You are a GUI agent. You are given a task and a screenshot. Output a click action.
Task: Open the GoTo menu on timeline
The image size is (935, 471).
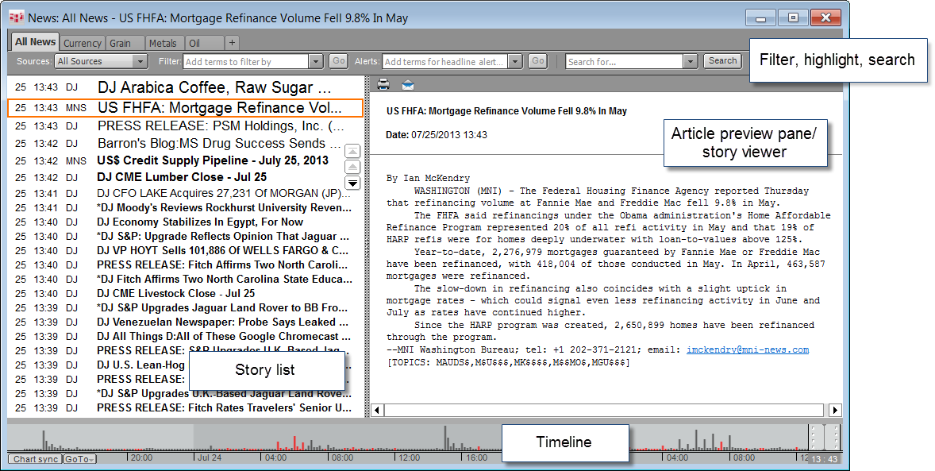click(79, 459)
